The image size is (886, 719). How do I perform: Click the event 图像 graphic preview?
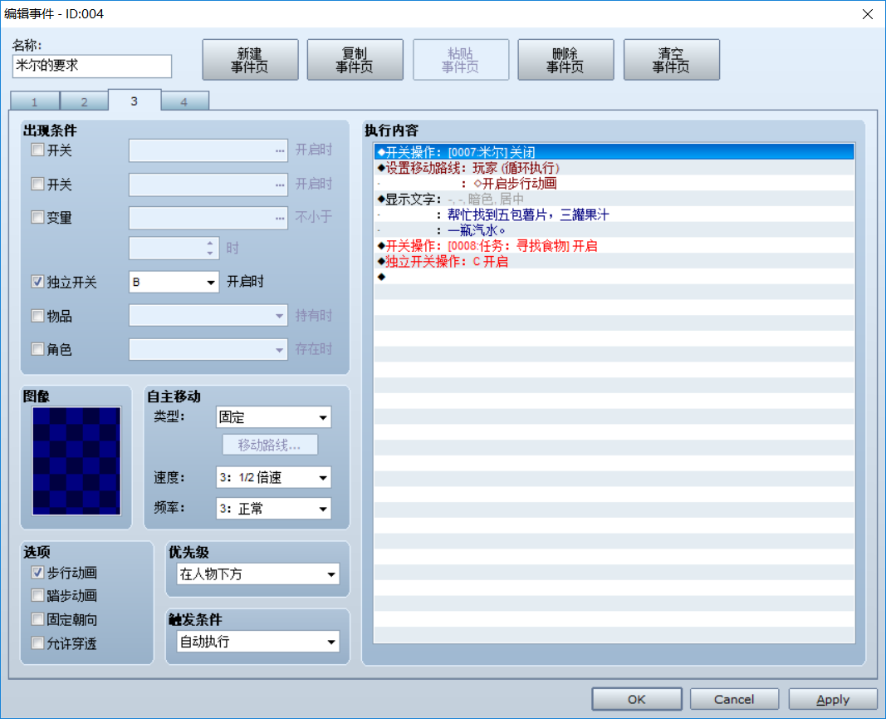click(76, 461)
